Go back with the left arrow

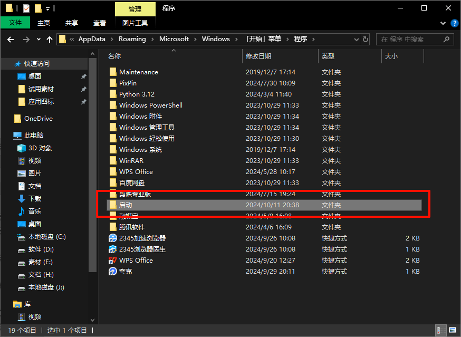pyautogui.click(x=11, y=39)
